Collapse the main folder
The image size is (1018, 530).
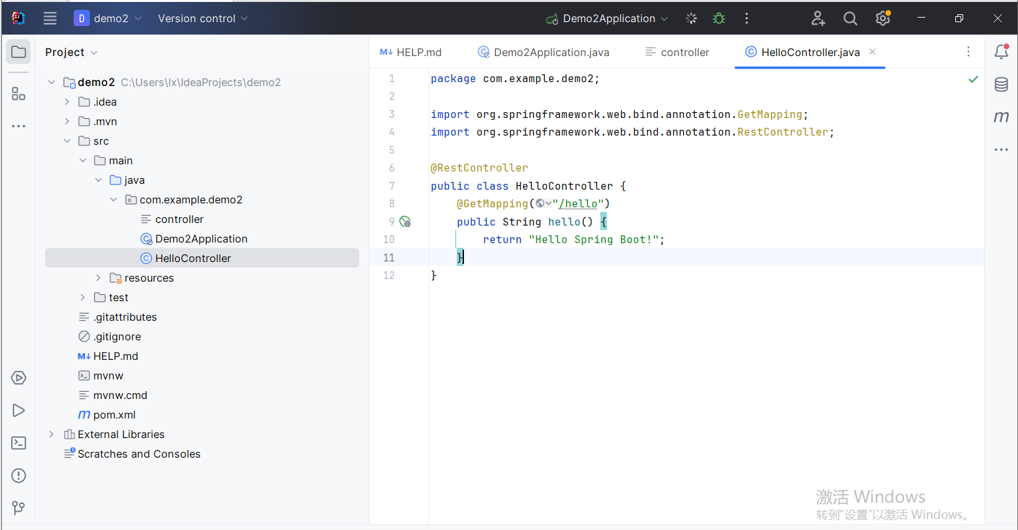[83, 160]
